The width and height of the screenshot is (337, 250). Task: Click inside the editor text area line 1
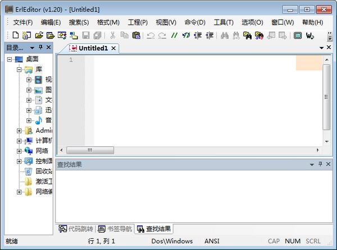tap(191, 61)
